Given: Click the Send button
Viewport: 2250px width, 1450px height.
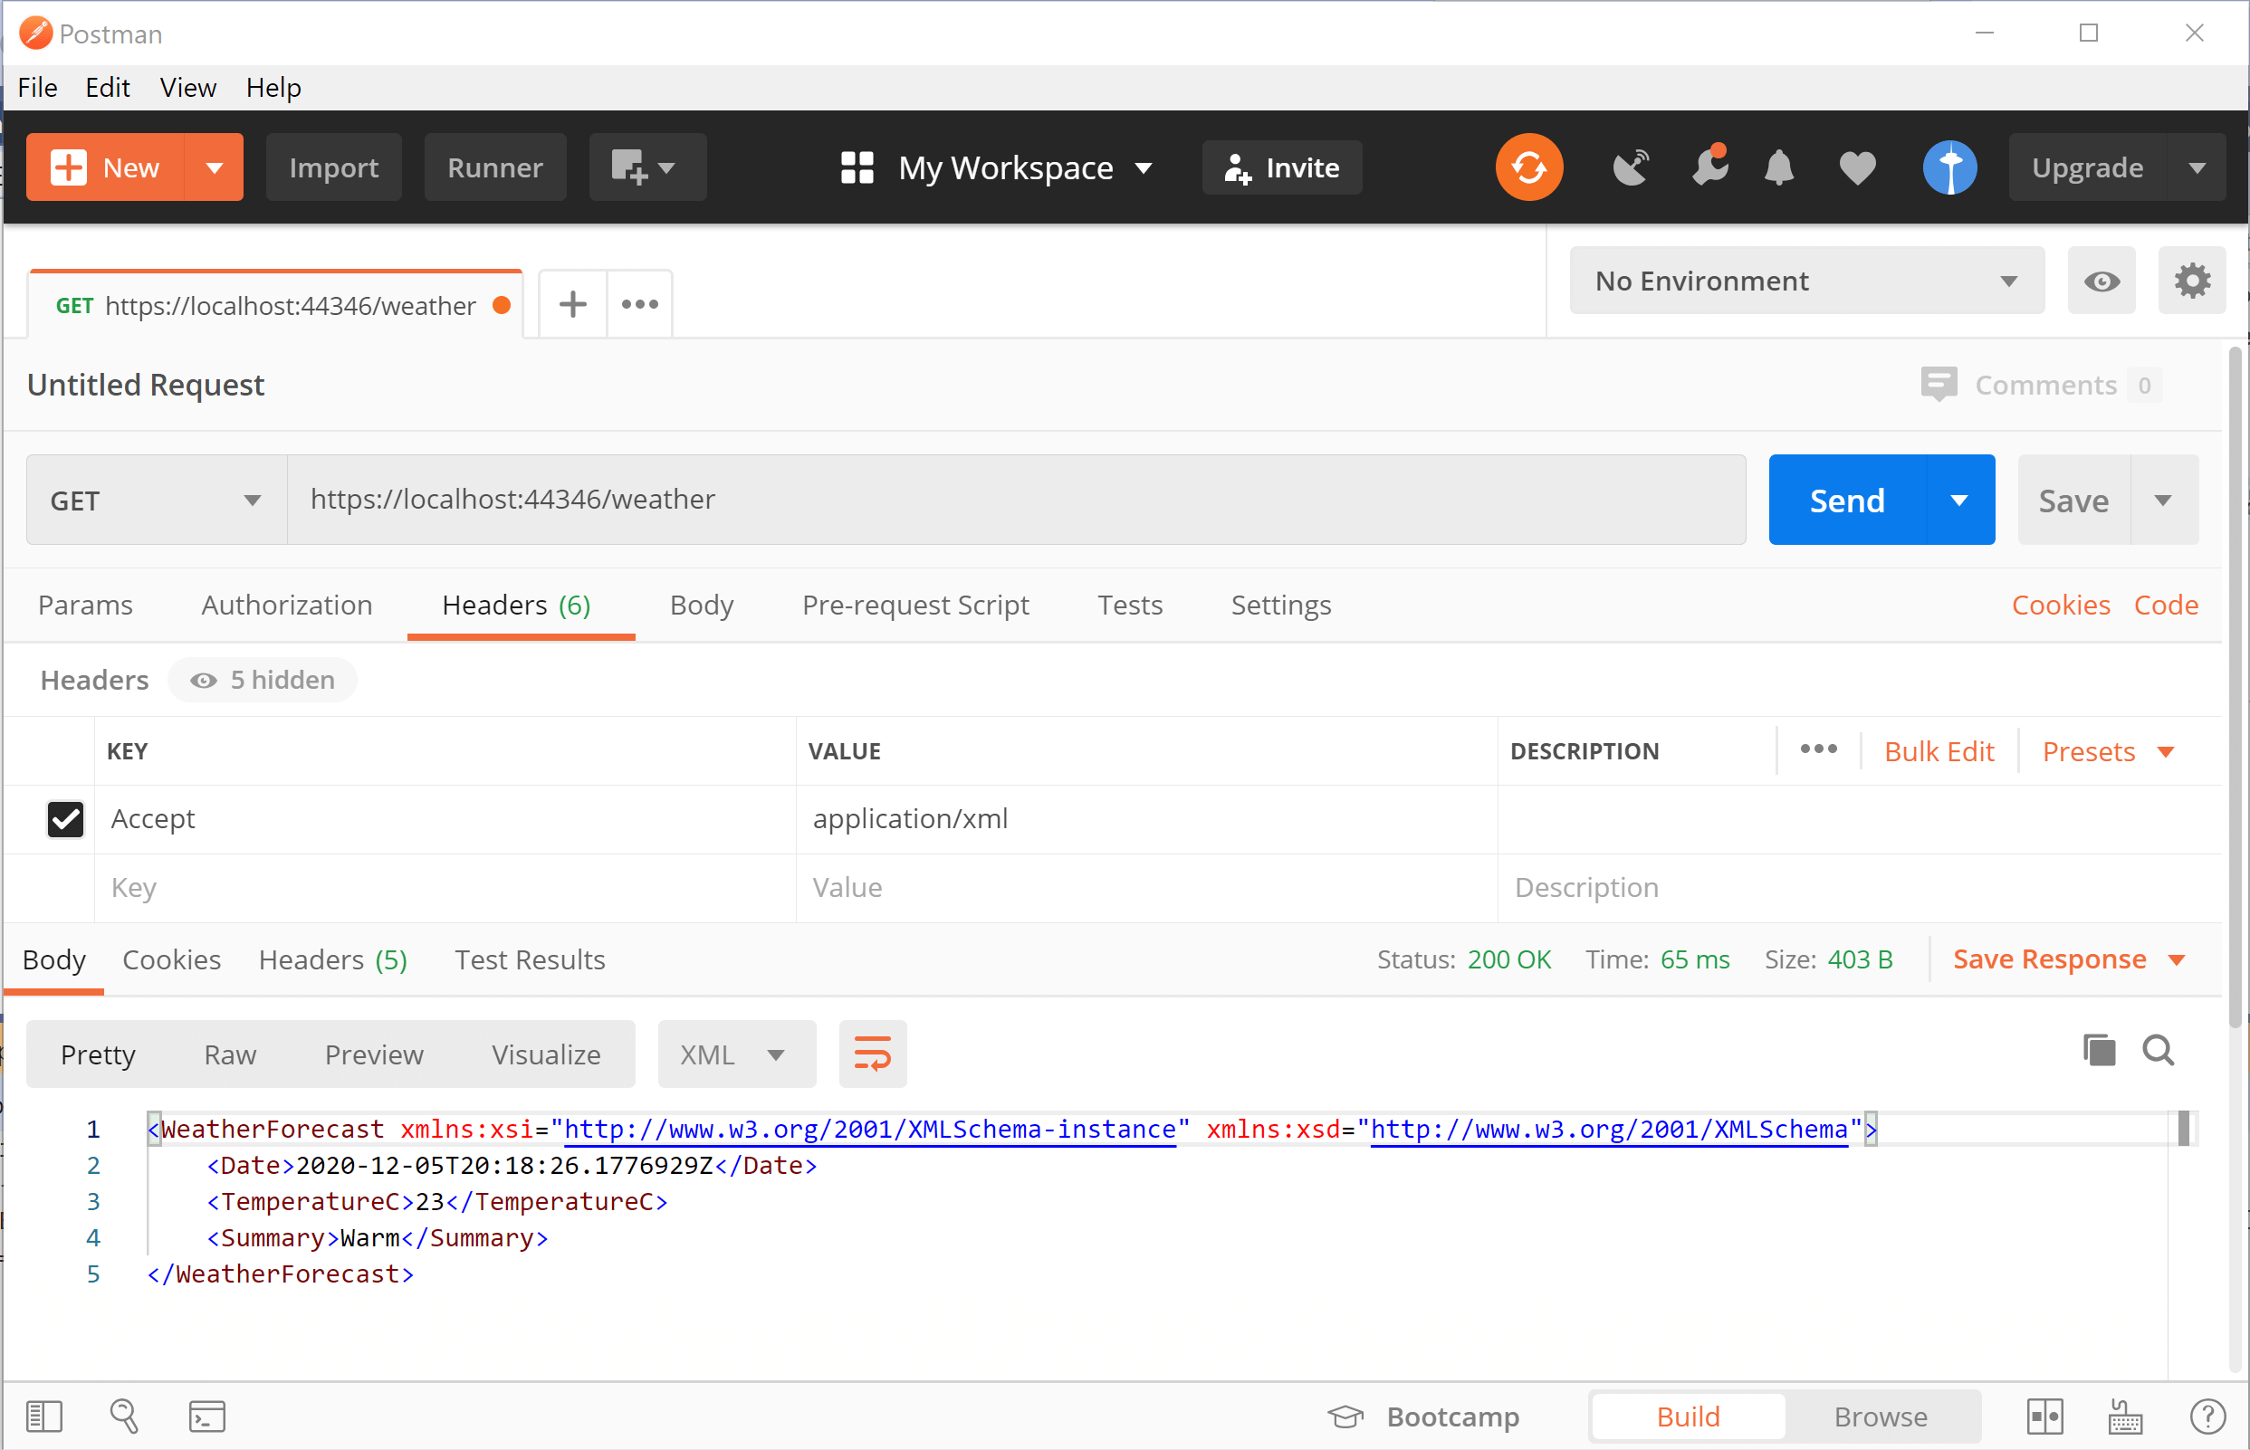Looking at the screenshot, I should pos(1846,500).
